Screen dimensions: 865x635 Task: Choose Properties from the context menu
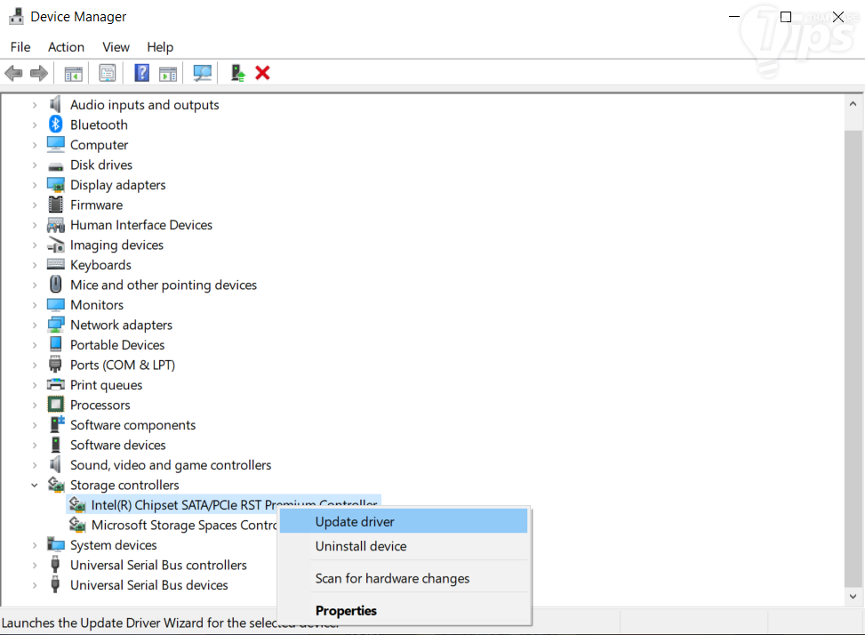pyautogui.click(x=404, y=611)
